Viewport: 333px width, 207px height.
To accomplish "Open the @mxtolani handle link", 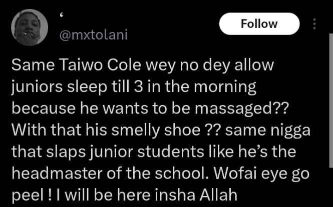I will (x=94, y=35).
